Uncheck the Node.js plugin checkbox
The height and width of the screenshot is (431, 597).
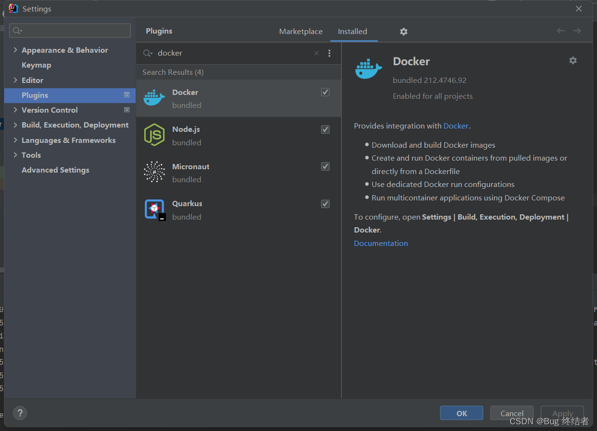tap(325, 129)
